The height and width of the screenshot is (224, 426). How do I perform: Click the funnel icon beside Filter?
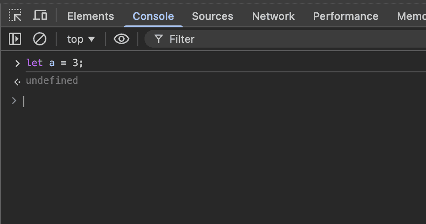(158, 39)
